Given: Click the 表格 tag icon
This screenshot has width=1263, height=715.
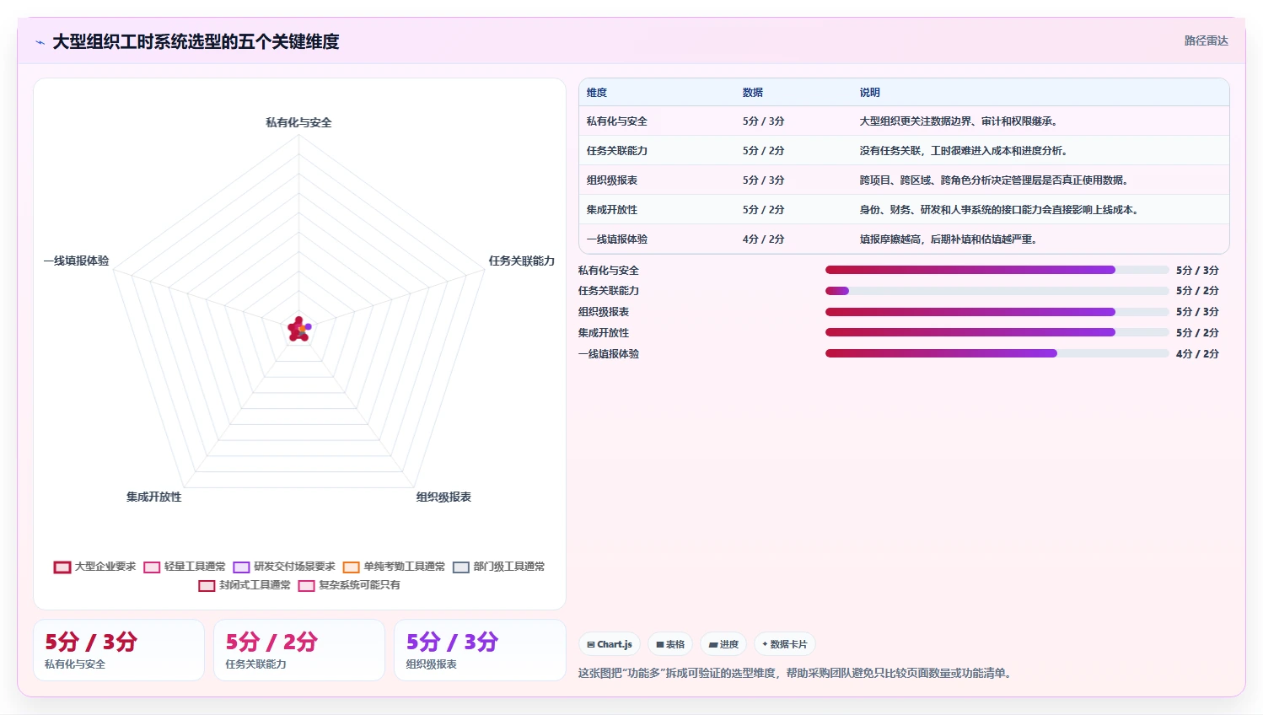Looking at the screenshot, I should pyautogui.click(x=660, y=644).
